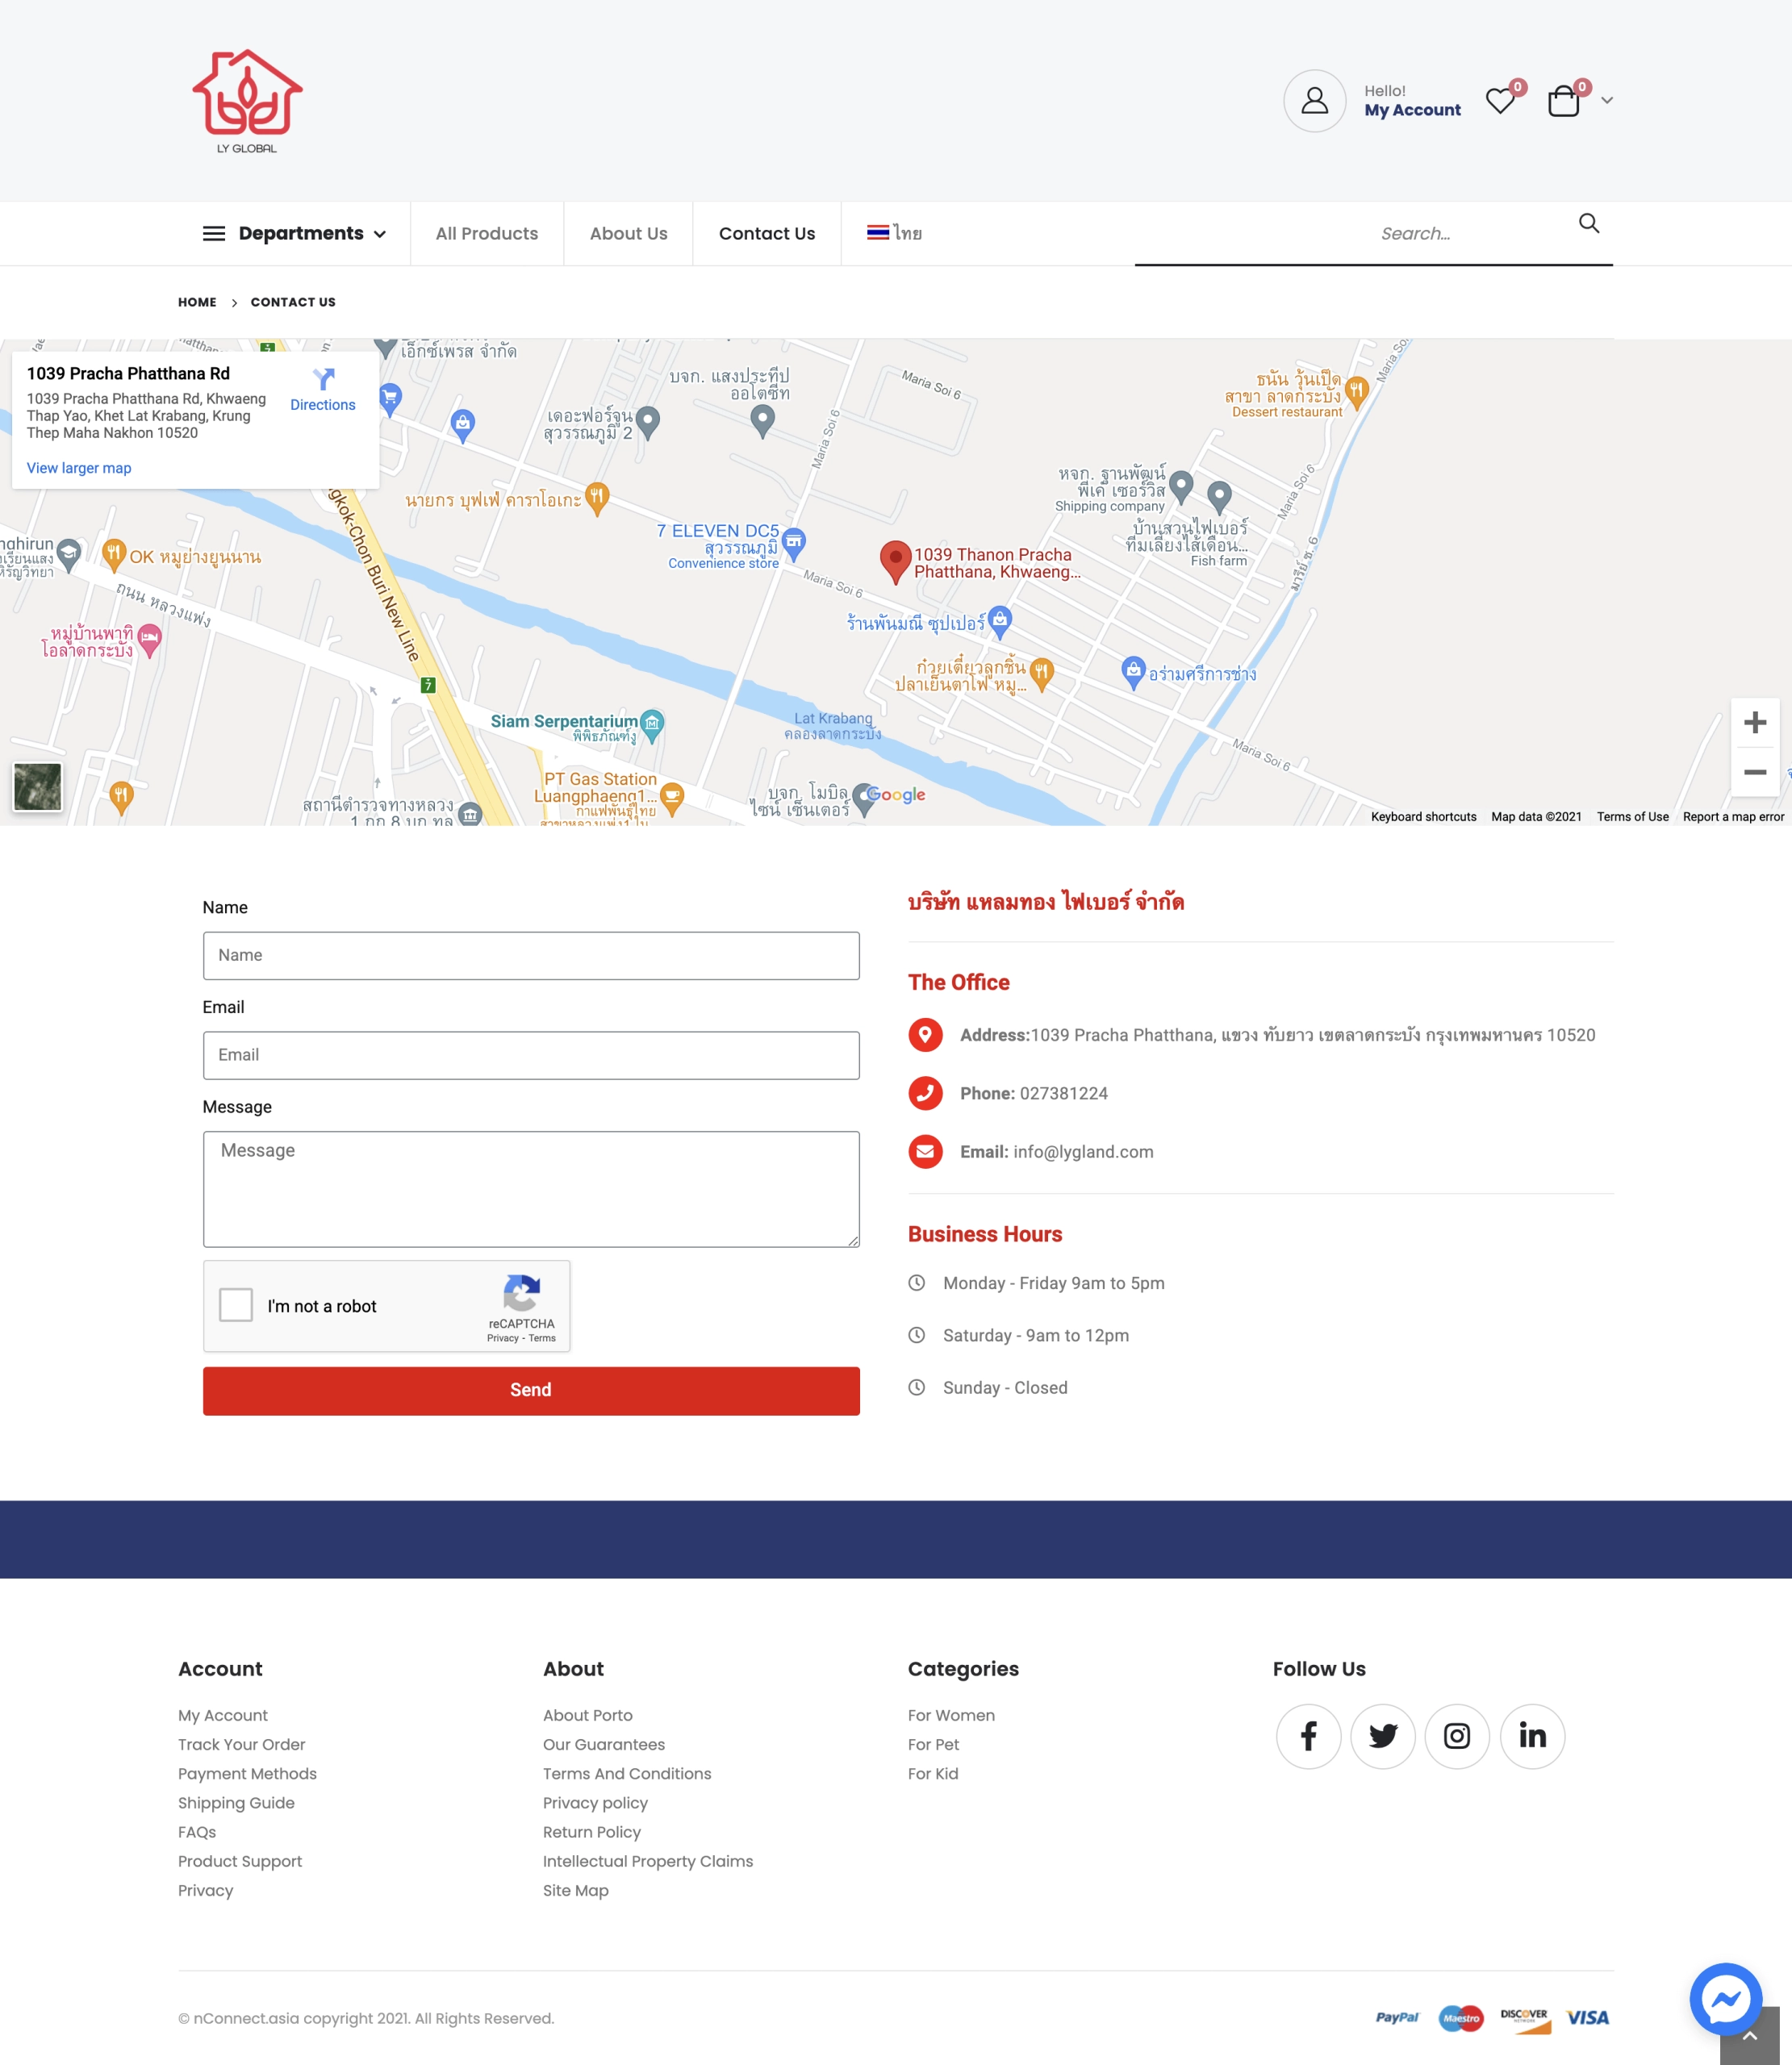Check the I'm not a robot box
Viewport: 1792px width, 2065px height.
click(x=236, y=1305)
